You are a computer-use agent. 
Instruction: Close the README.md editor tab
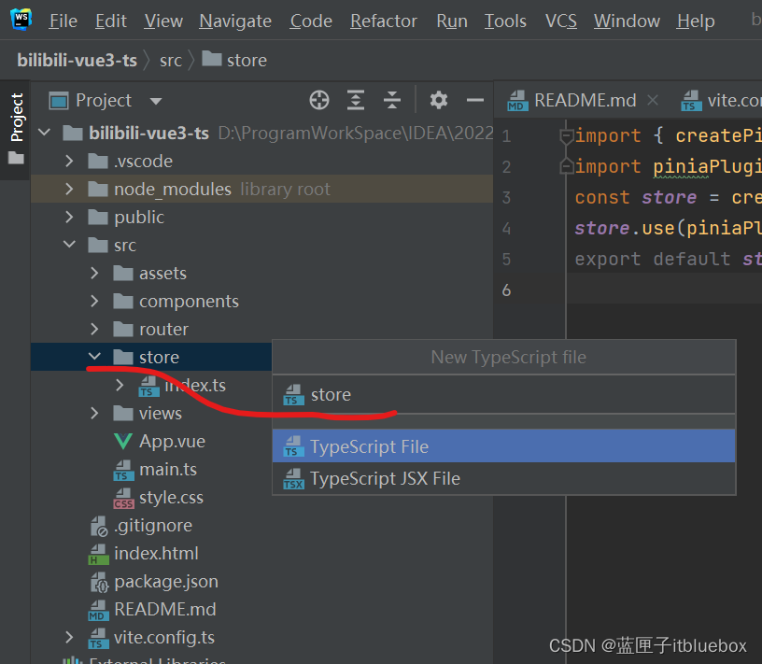pos(653,101)
